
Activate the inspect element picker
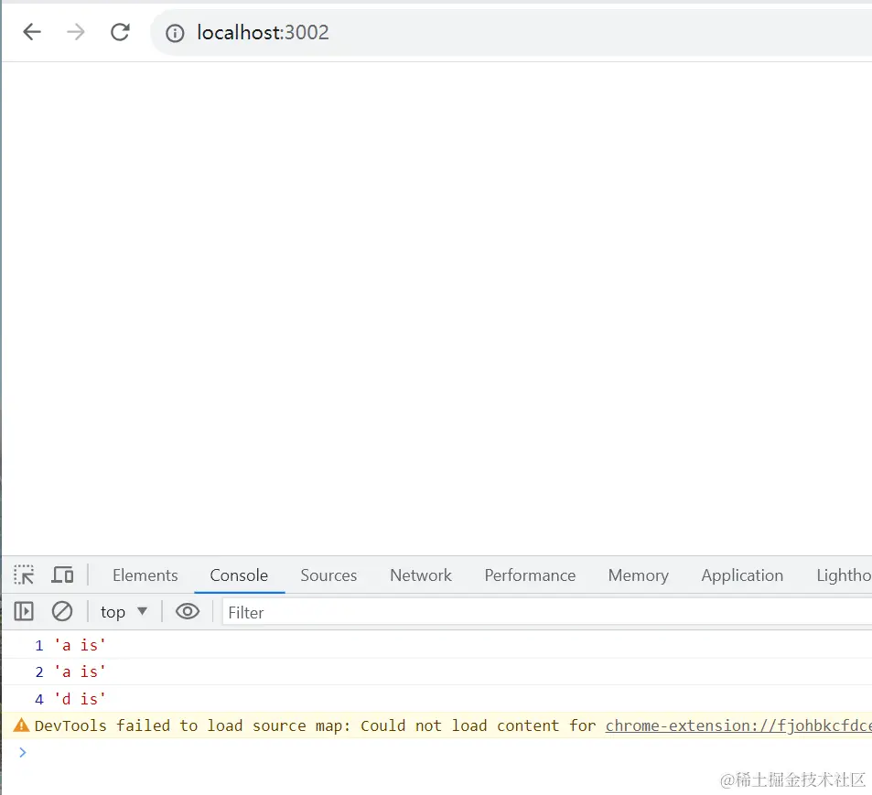pyautogui.click(x=24, y=575)
